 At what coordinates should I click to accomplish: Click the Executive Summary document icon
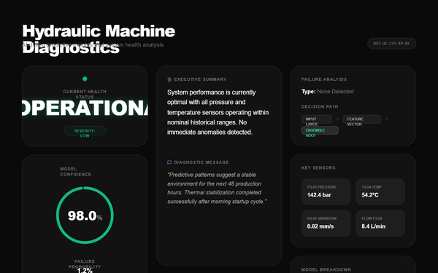(169, 79)
